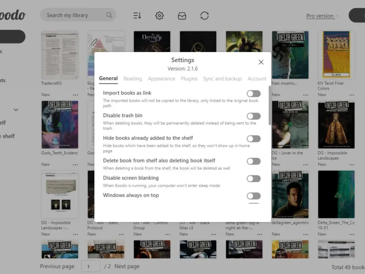Viewport: 365px width, 274px height.
Task: Open more options for KIY Tarot Final Colors
Action: (352, 95)
